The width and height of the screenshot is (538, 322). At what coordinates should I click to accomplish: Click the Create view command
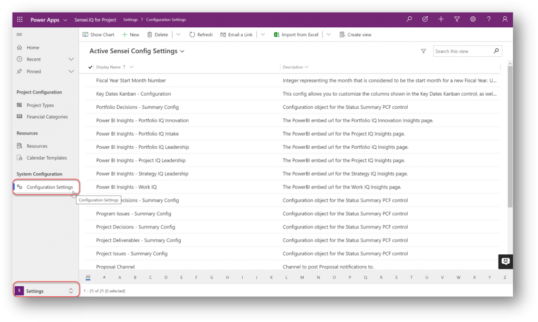[356, 35]
